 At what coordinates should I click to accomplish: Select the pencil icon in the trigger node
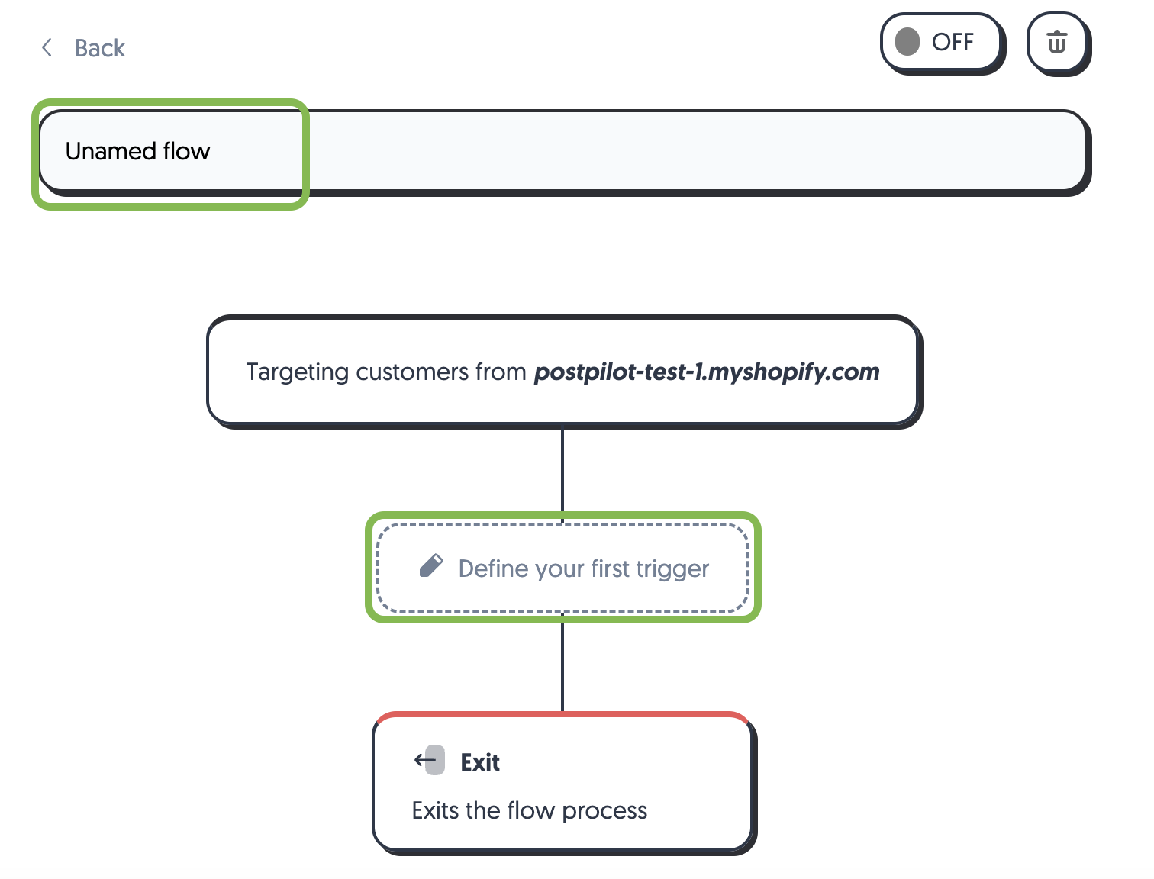point(432,565)
